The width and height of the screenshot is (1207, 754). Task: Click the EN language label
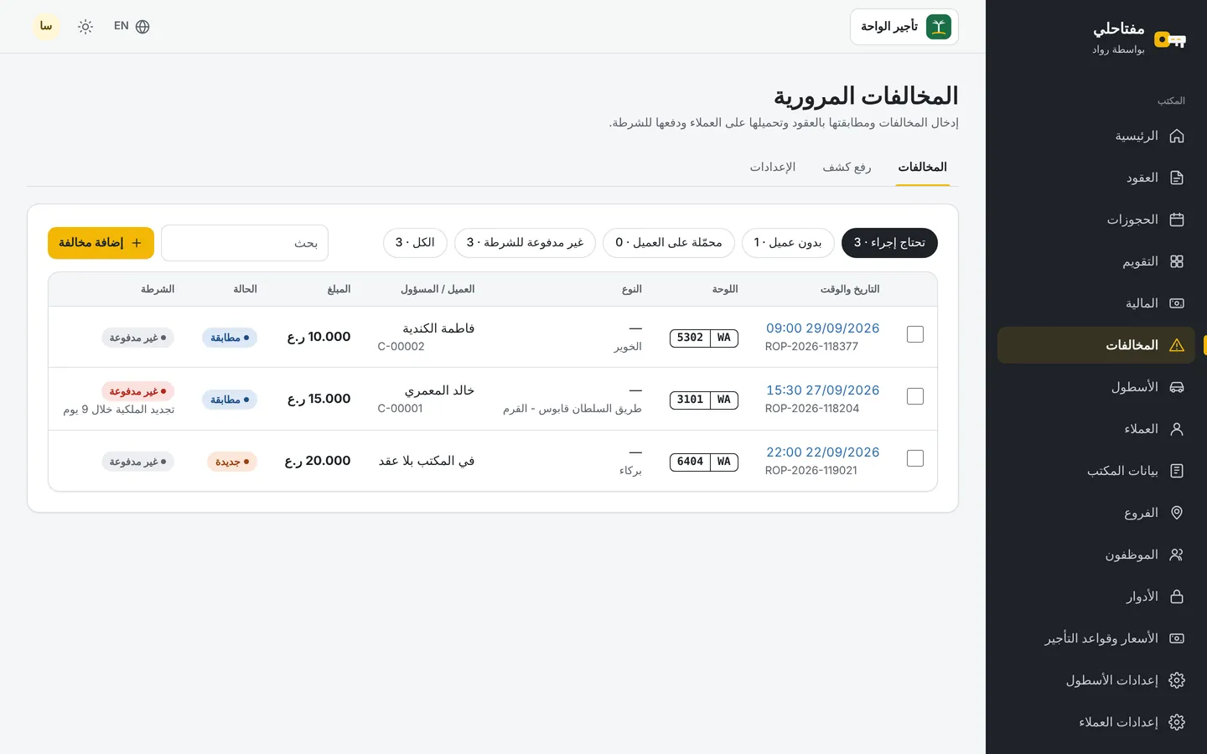[x=122, y=26]
